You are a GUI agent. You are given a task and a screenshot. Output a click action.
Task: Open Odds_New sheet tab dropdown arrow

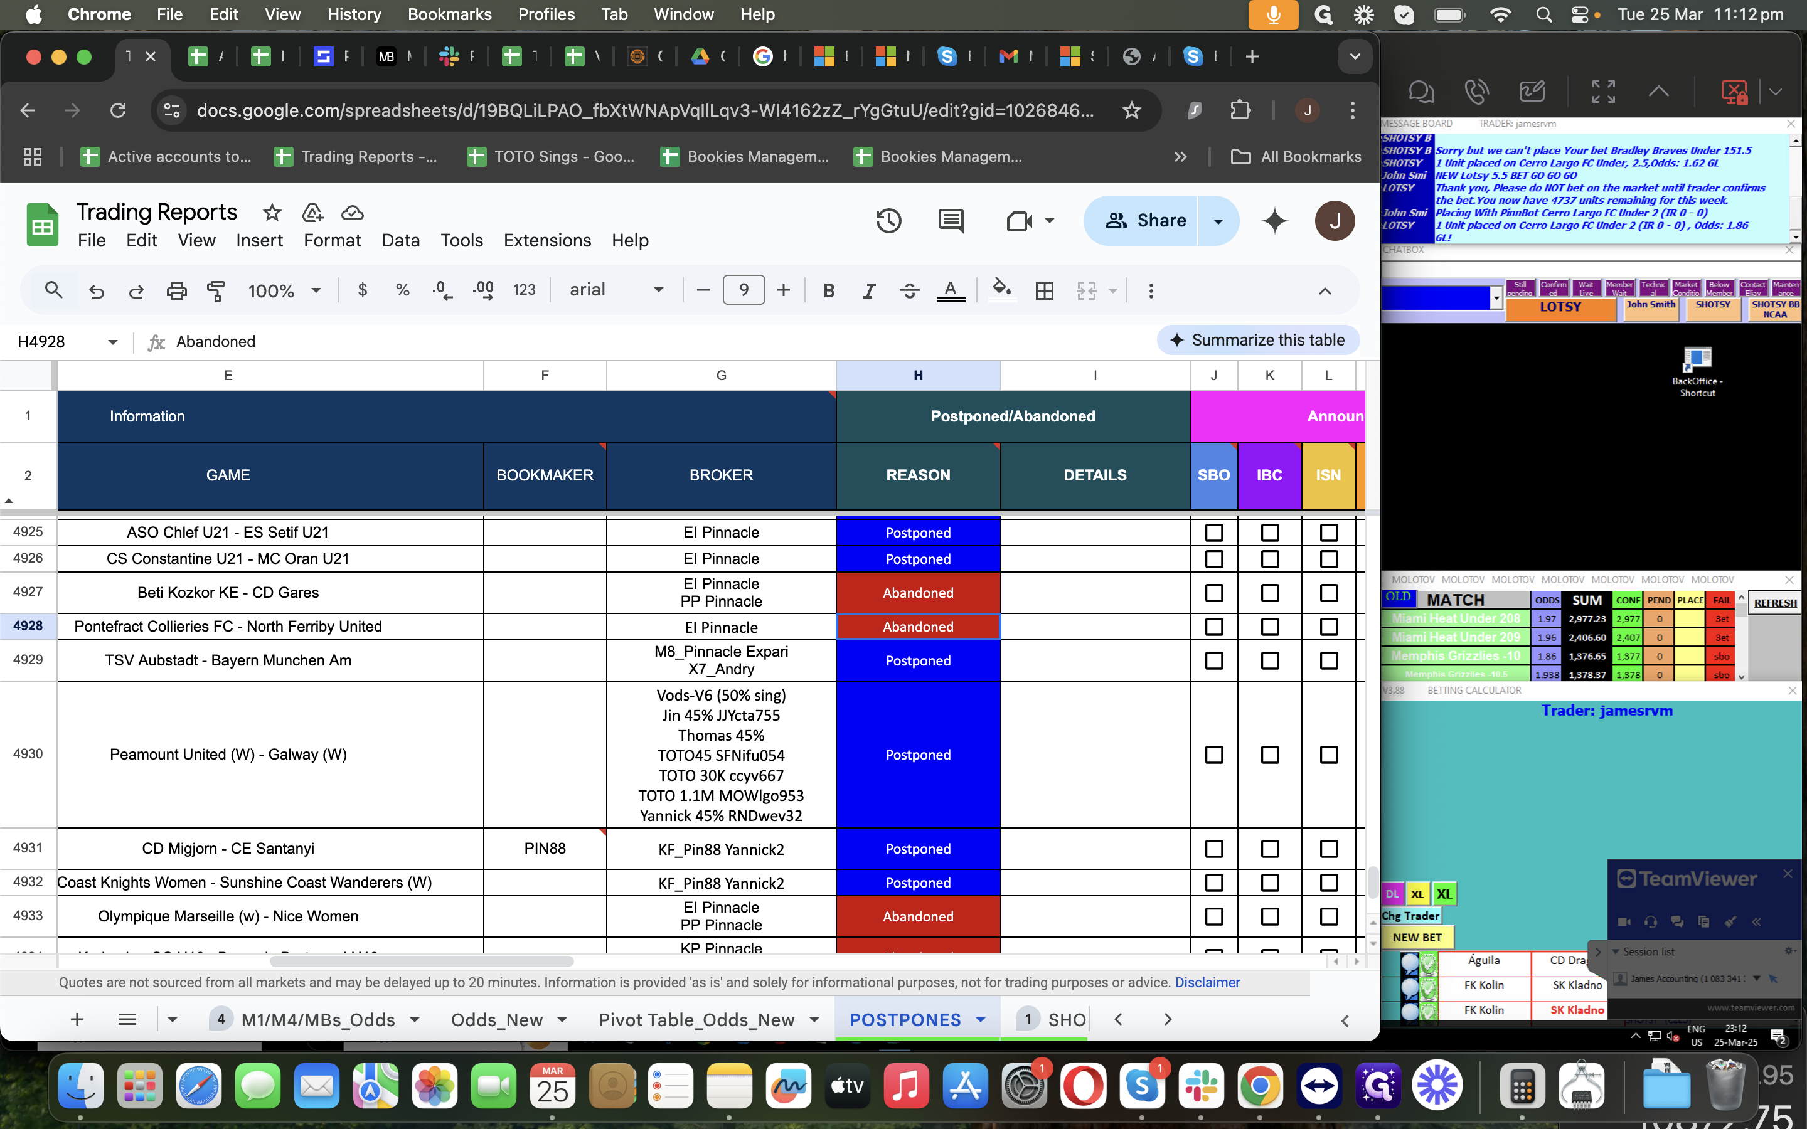coord(562,1019)
